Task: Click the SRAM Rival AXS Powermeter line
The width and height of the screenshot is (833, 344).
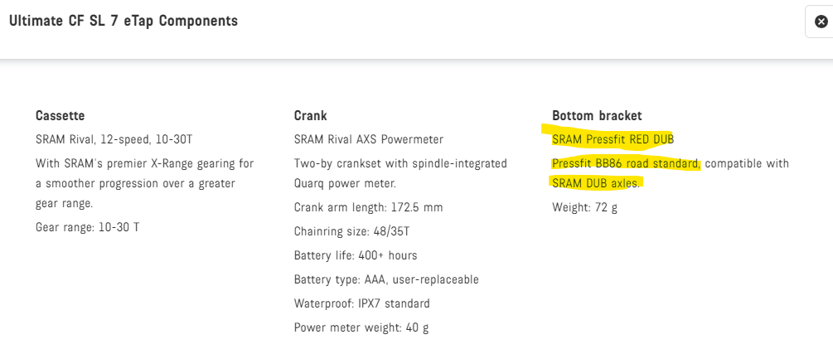Action: click(x=369, y=138)
